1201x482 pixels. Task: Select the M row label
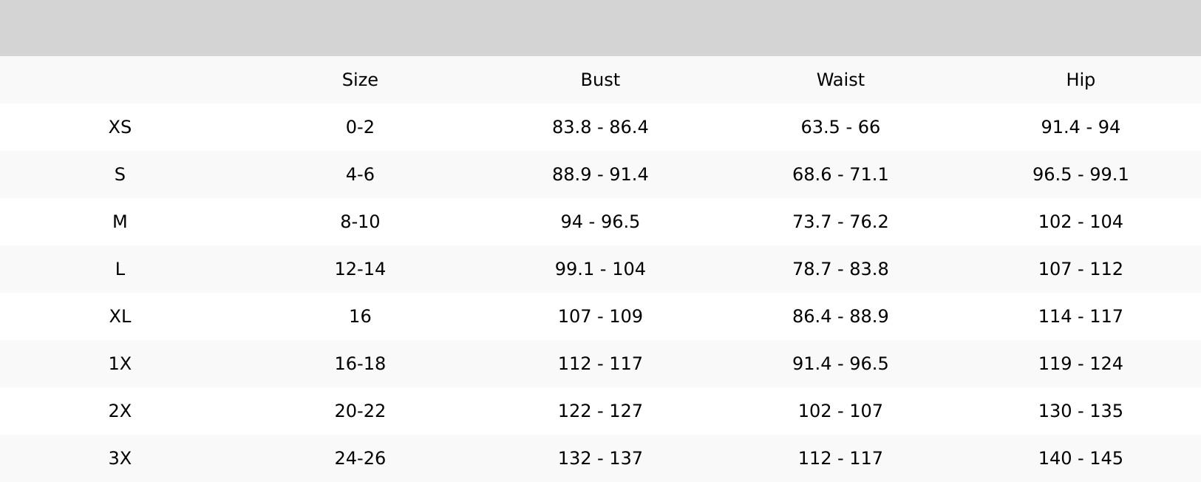tap(120, 222)
